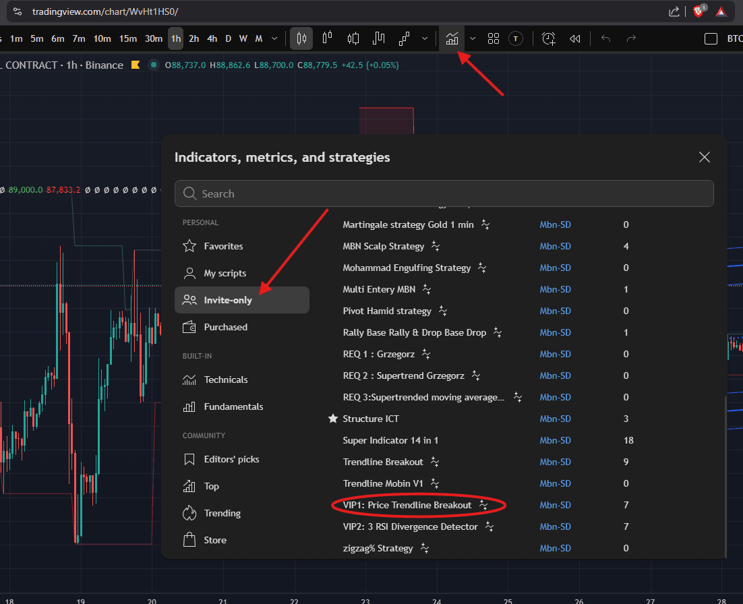Screen dimensions: 743x604
Task: Open the Technicals category
Action: click(241, 380)
